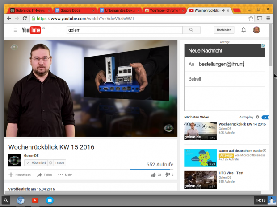
Task: Click the AdChoices icon on the ad
Action: tap(263, 46)
